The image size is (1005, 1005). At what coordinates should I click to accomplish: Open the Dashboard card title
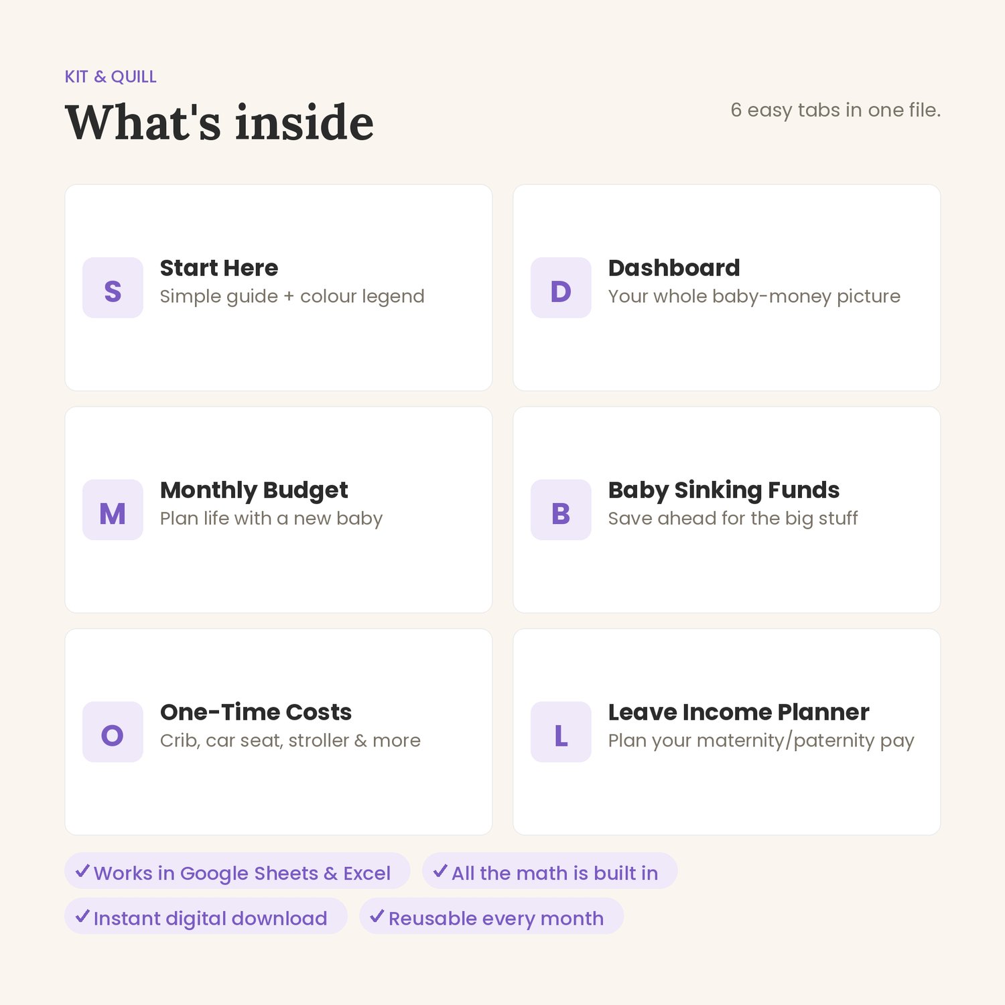pyautogui.click(x=674, y=268)
